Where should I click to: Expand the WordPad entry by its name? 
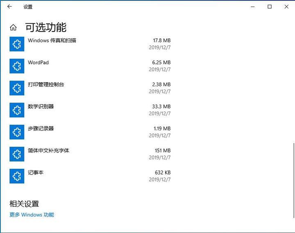(38, 63)
